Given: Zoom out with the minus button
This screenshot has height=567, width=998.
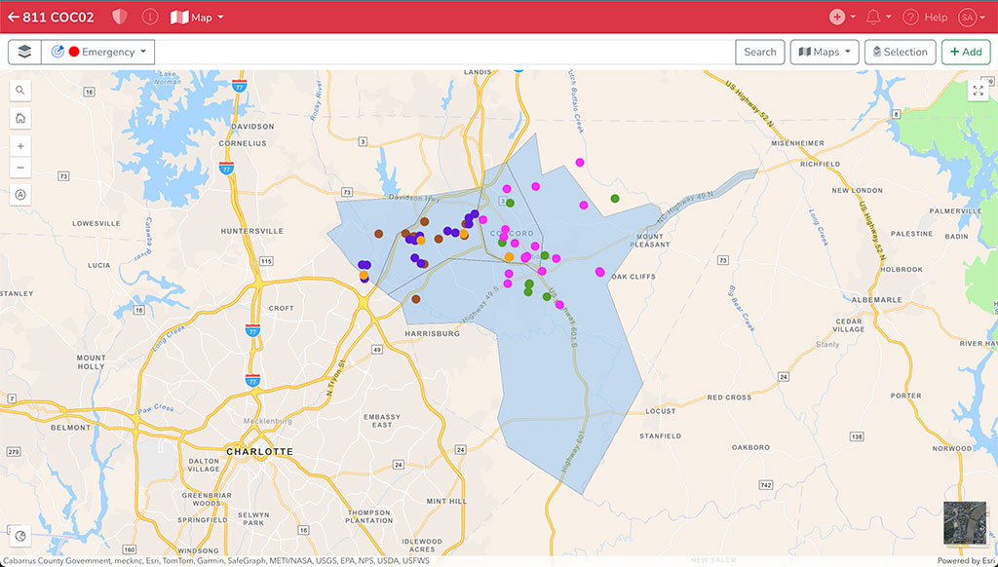Looking at the screenshot, I should click(20, 168).
